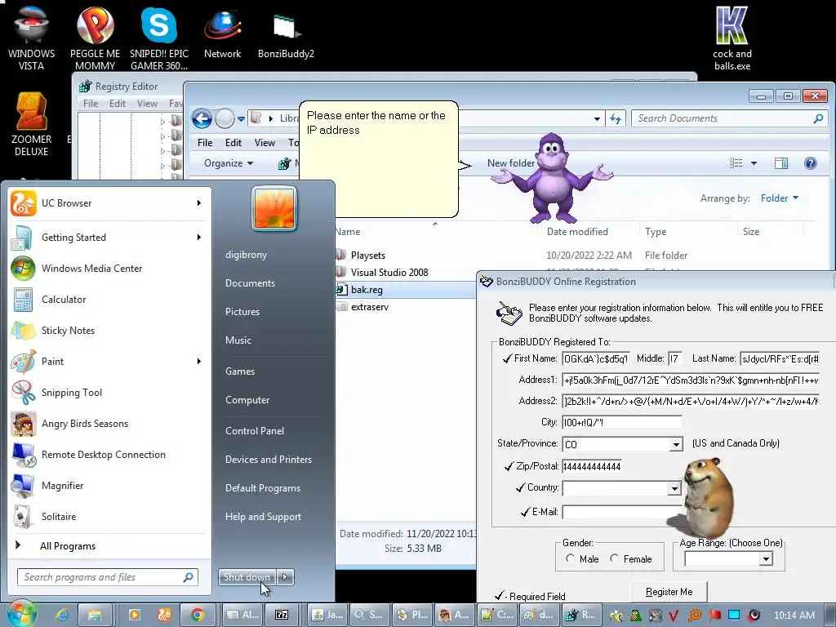Open Devices and Printers from Start menu

point(268,459)
